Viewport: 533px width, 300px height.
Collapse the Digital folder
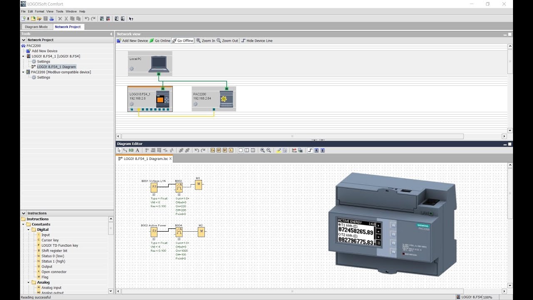click(x=29, y=230)
